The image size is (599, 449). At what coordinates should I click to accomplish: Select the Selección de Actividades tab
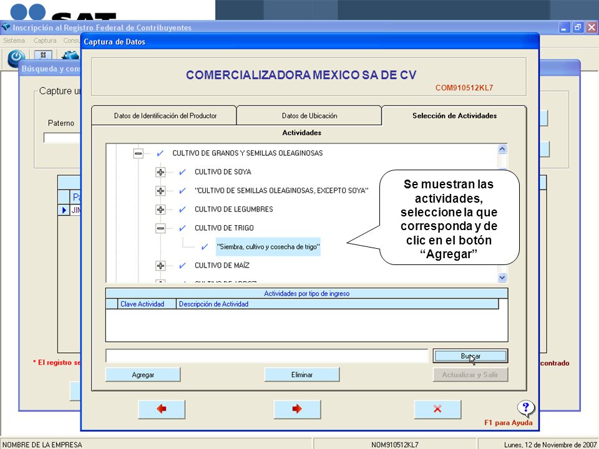[454, 116]
